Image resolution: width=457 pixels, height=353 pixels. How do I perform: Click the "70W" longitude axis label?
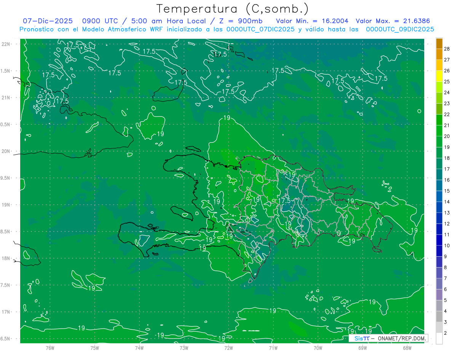pos(318,348)
